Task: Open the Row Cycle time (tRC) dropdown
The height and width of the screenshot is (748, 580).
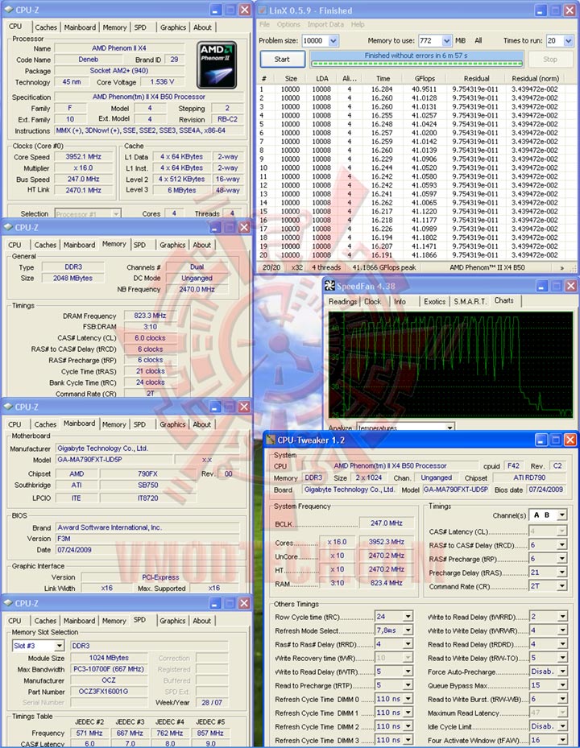Action: click(408, 616)
